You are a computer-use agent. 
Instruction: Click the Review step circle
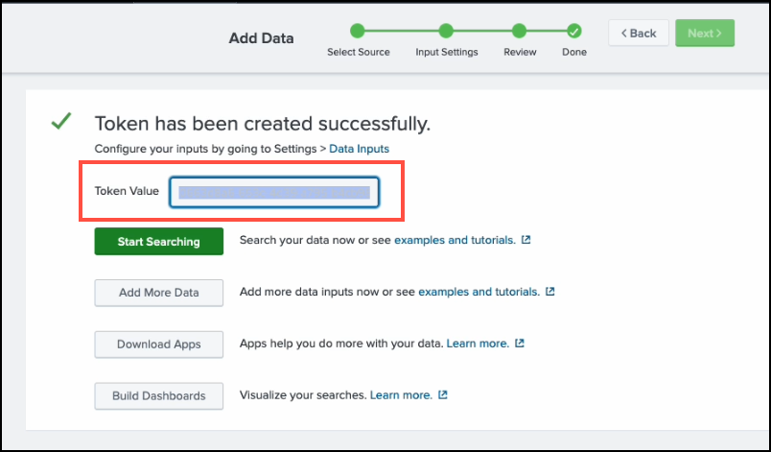pyautogui.click(x=519, y=31)
